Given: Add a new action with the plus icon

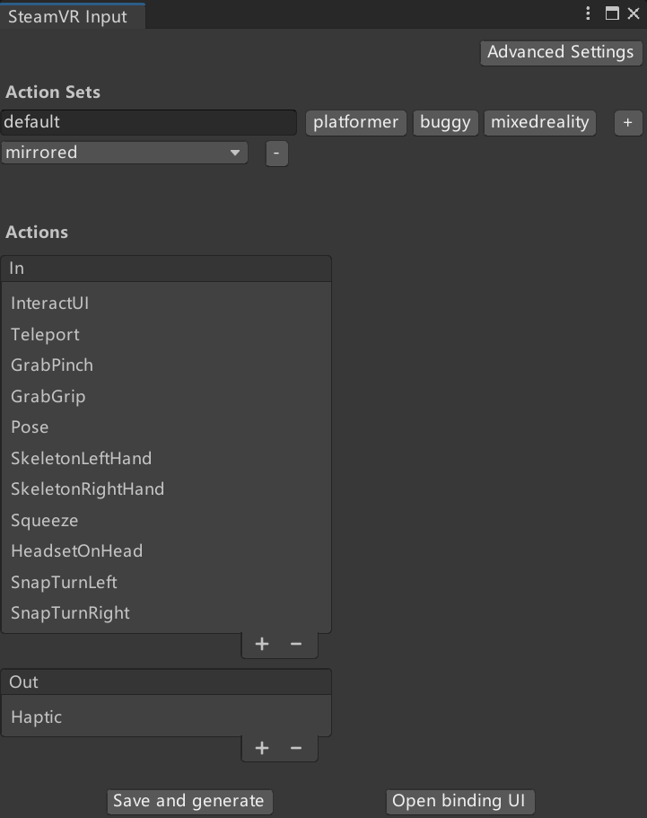Looking at the screenshot, I should coord(261,644).
